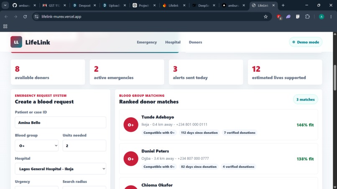Open the extensions puzzle icon
The height and width of the screenshot is (189, 337).
pos(308,17)
